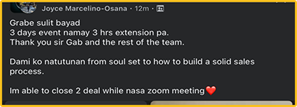297x107 pixels.
Task: Click the red heart emoji
Action: [x=211, y=91]
